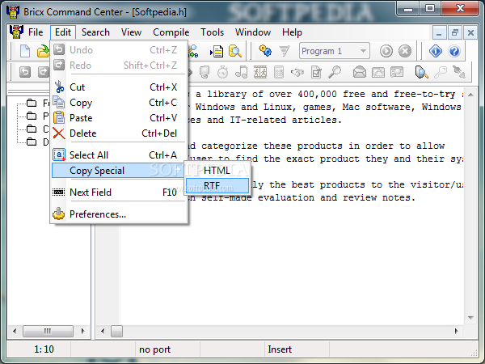Click the tree panel scrollbar right arrow
The image size is (485, 364).
click(x=83, y=331)
